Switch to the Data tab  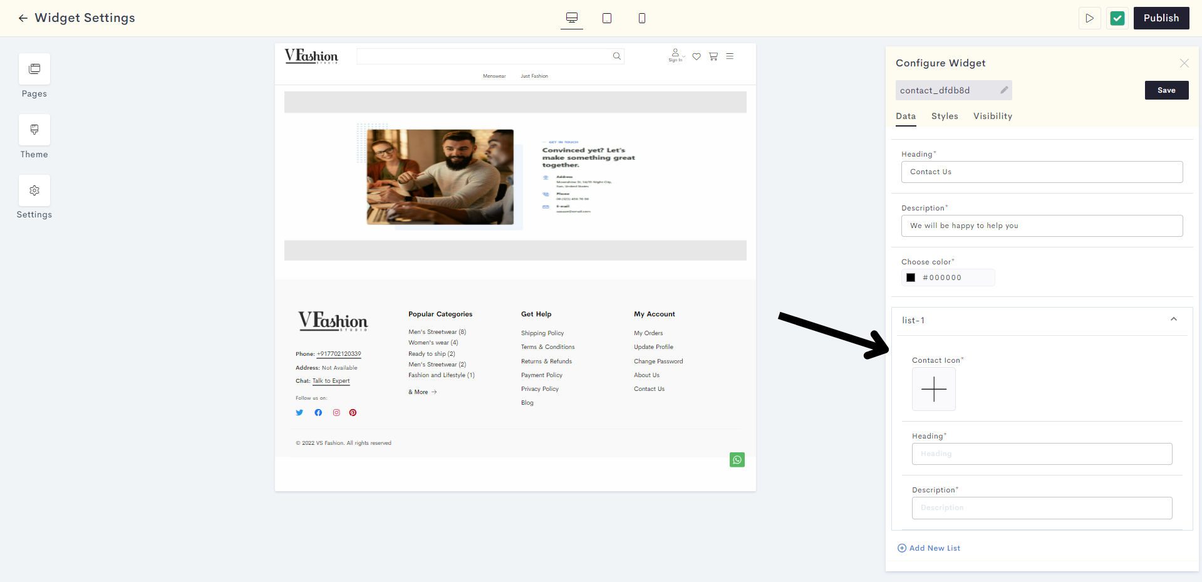tap(906, 117)
